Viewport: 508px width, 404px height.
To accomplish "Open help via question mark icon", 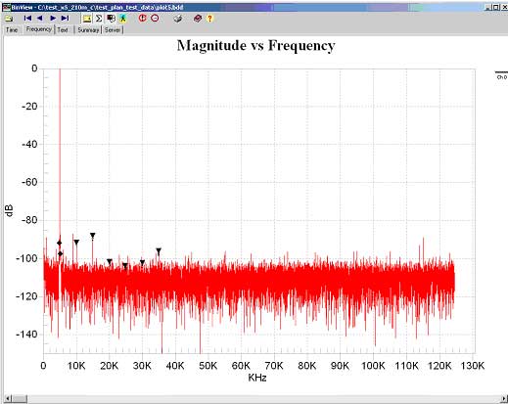I will pyautogui.click(x=209, y=19).
